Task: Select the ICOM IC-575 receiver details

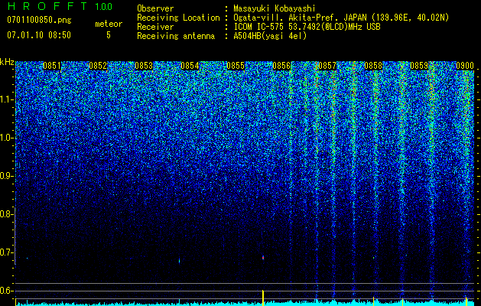Action: pos(307,27)
